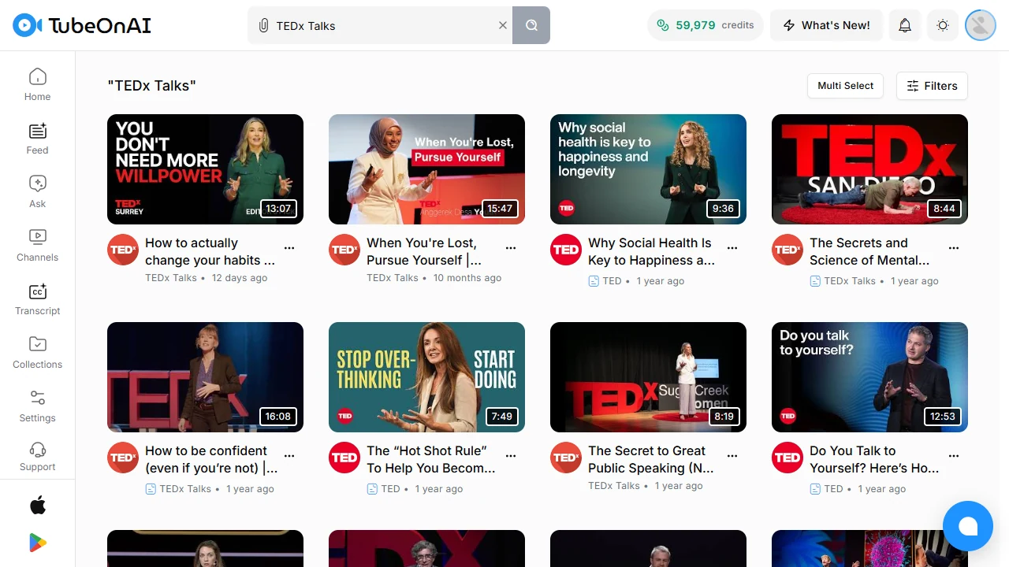Click the title 'How to be confident (even if you're not)'

pyautogui.click(x=211, y=459)
